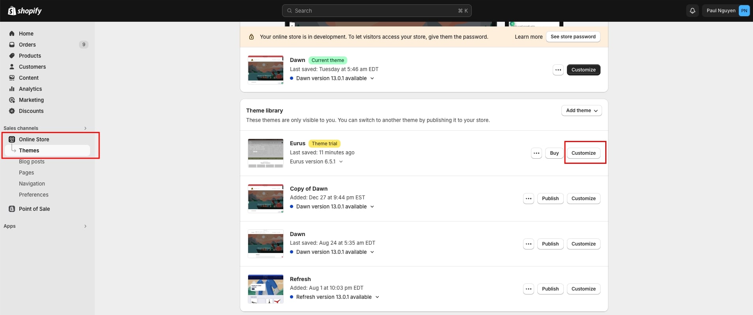The image size is (753, 315).
Task: Open Products in the sidebar
Action: [30, 56]
